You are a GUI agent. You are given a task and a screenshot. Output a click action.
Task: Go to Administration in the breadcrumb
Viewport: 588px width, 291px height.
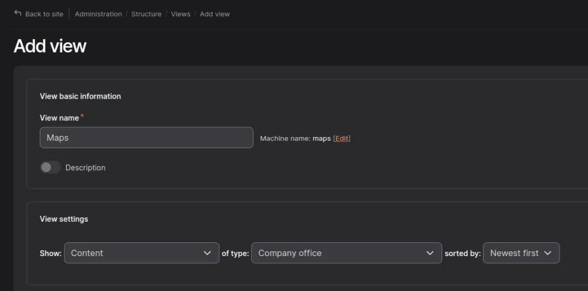pos(98,14)
